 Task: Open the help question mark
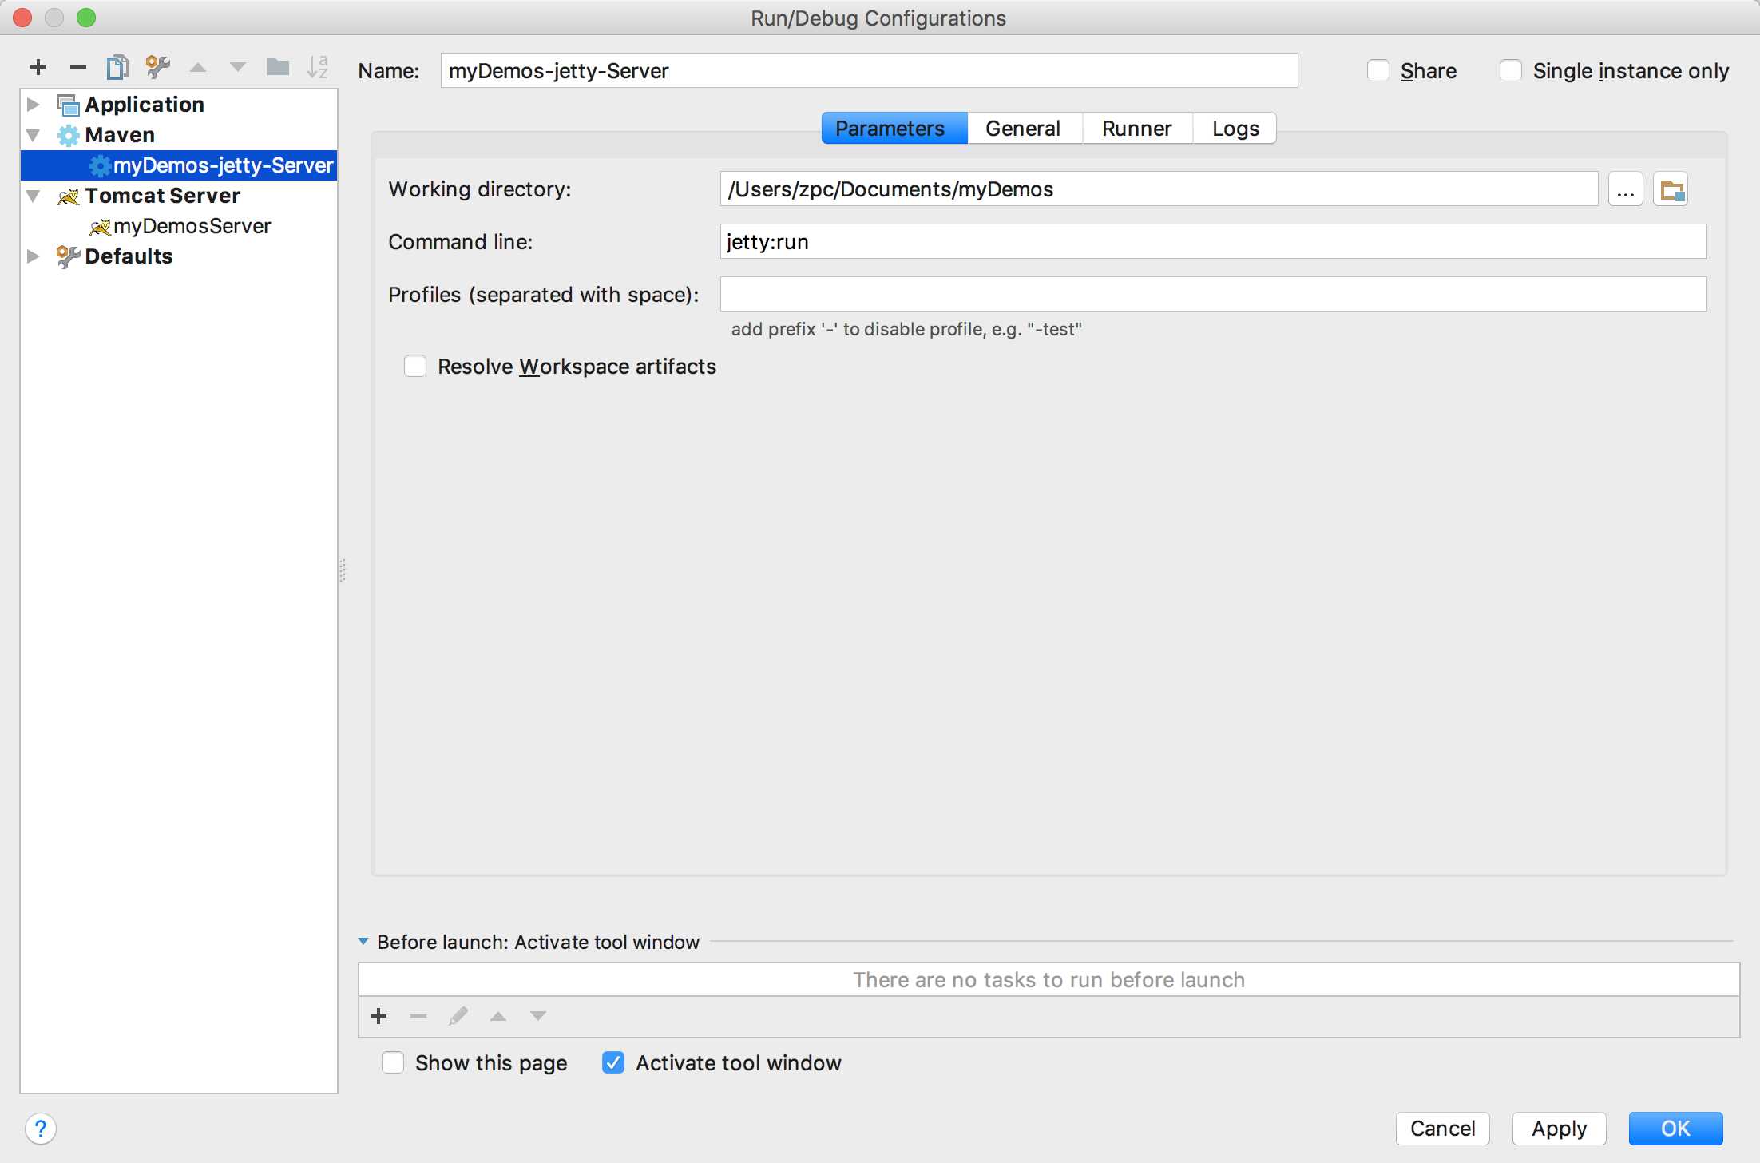coord(40,1129)
